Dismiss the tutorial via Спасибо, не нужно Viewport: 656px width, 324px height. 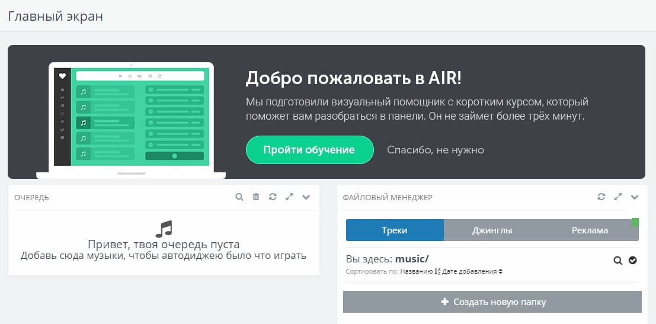[436, 150]
